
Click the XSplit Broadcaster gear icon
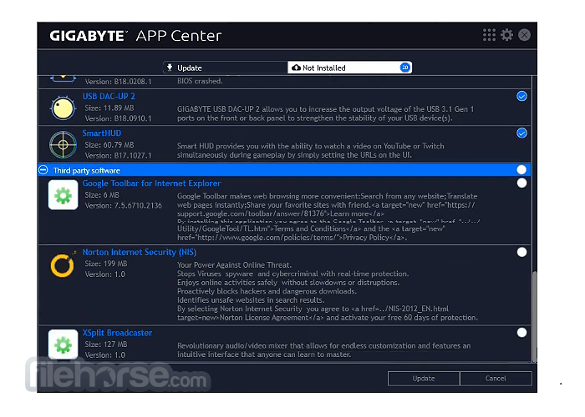[63, 344]
